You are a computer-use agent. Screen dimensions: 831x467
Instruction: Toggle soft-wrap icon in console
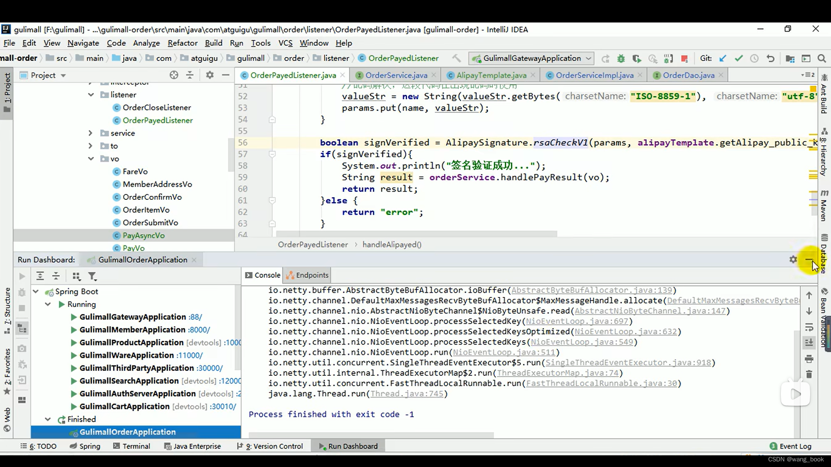809,327
